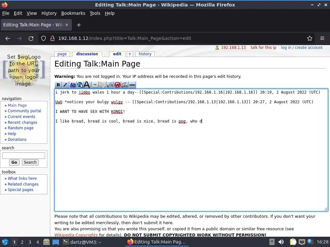Select the ignore wiki formatting icon
The width and height of the screenshot is (330, 247).
[117, 85]
